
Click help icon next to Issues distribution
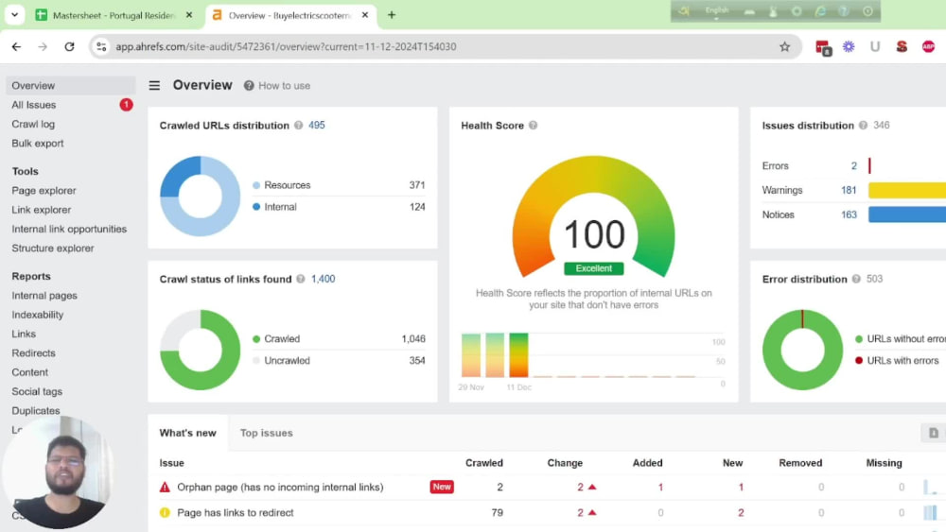pos(864,126)
